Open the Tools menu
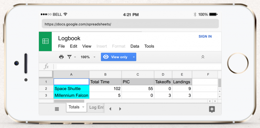 [149, 46]
